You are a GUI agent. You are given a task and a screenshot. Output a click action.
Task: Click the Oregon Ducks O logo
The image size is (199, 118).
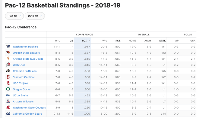pos(8,89)
